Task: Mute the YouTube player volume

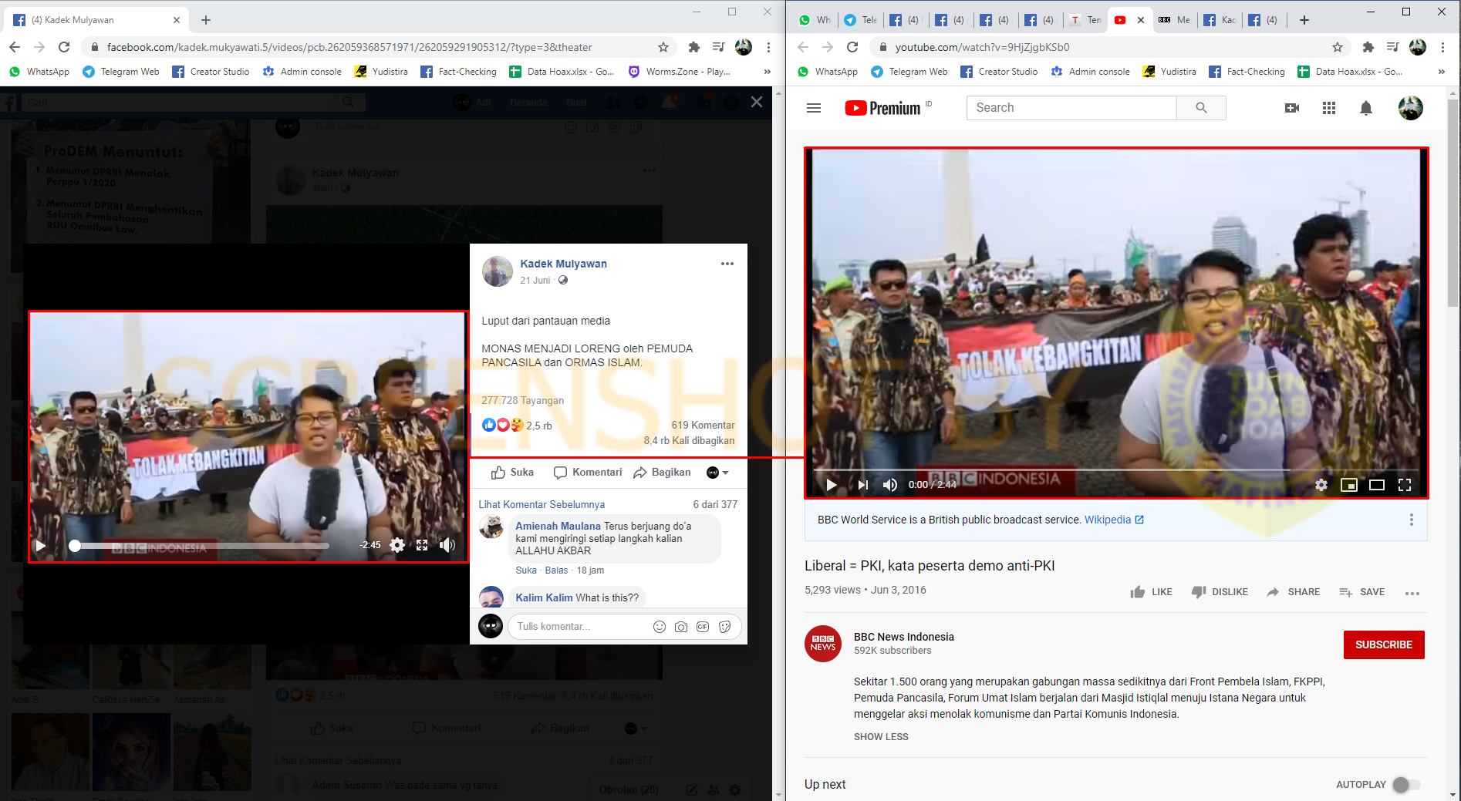Action: 890,485
